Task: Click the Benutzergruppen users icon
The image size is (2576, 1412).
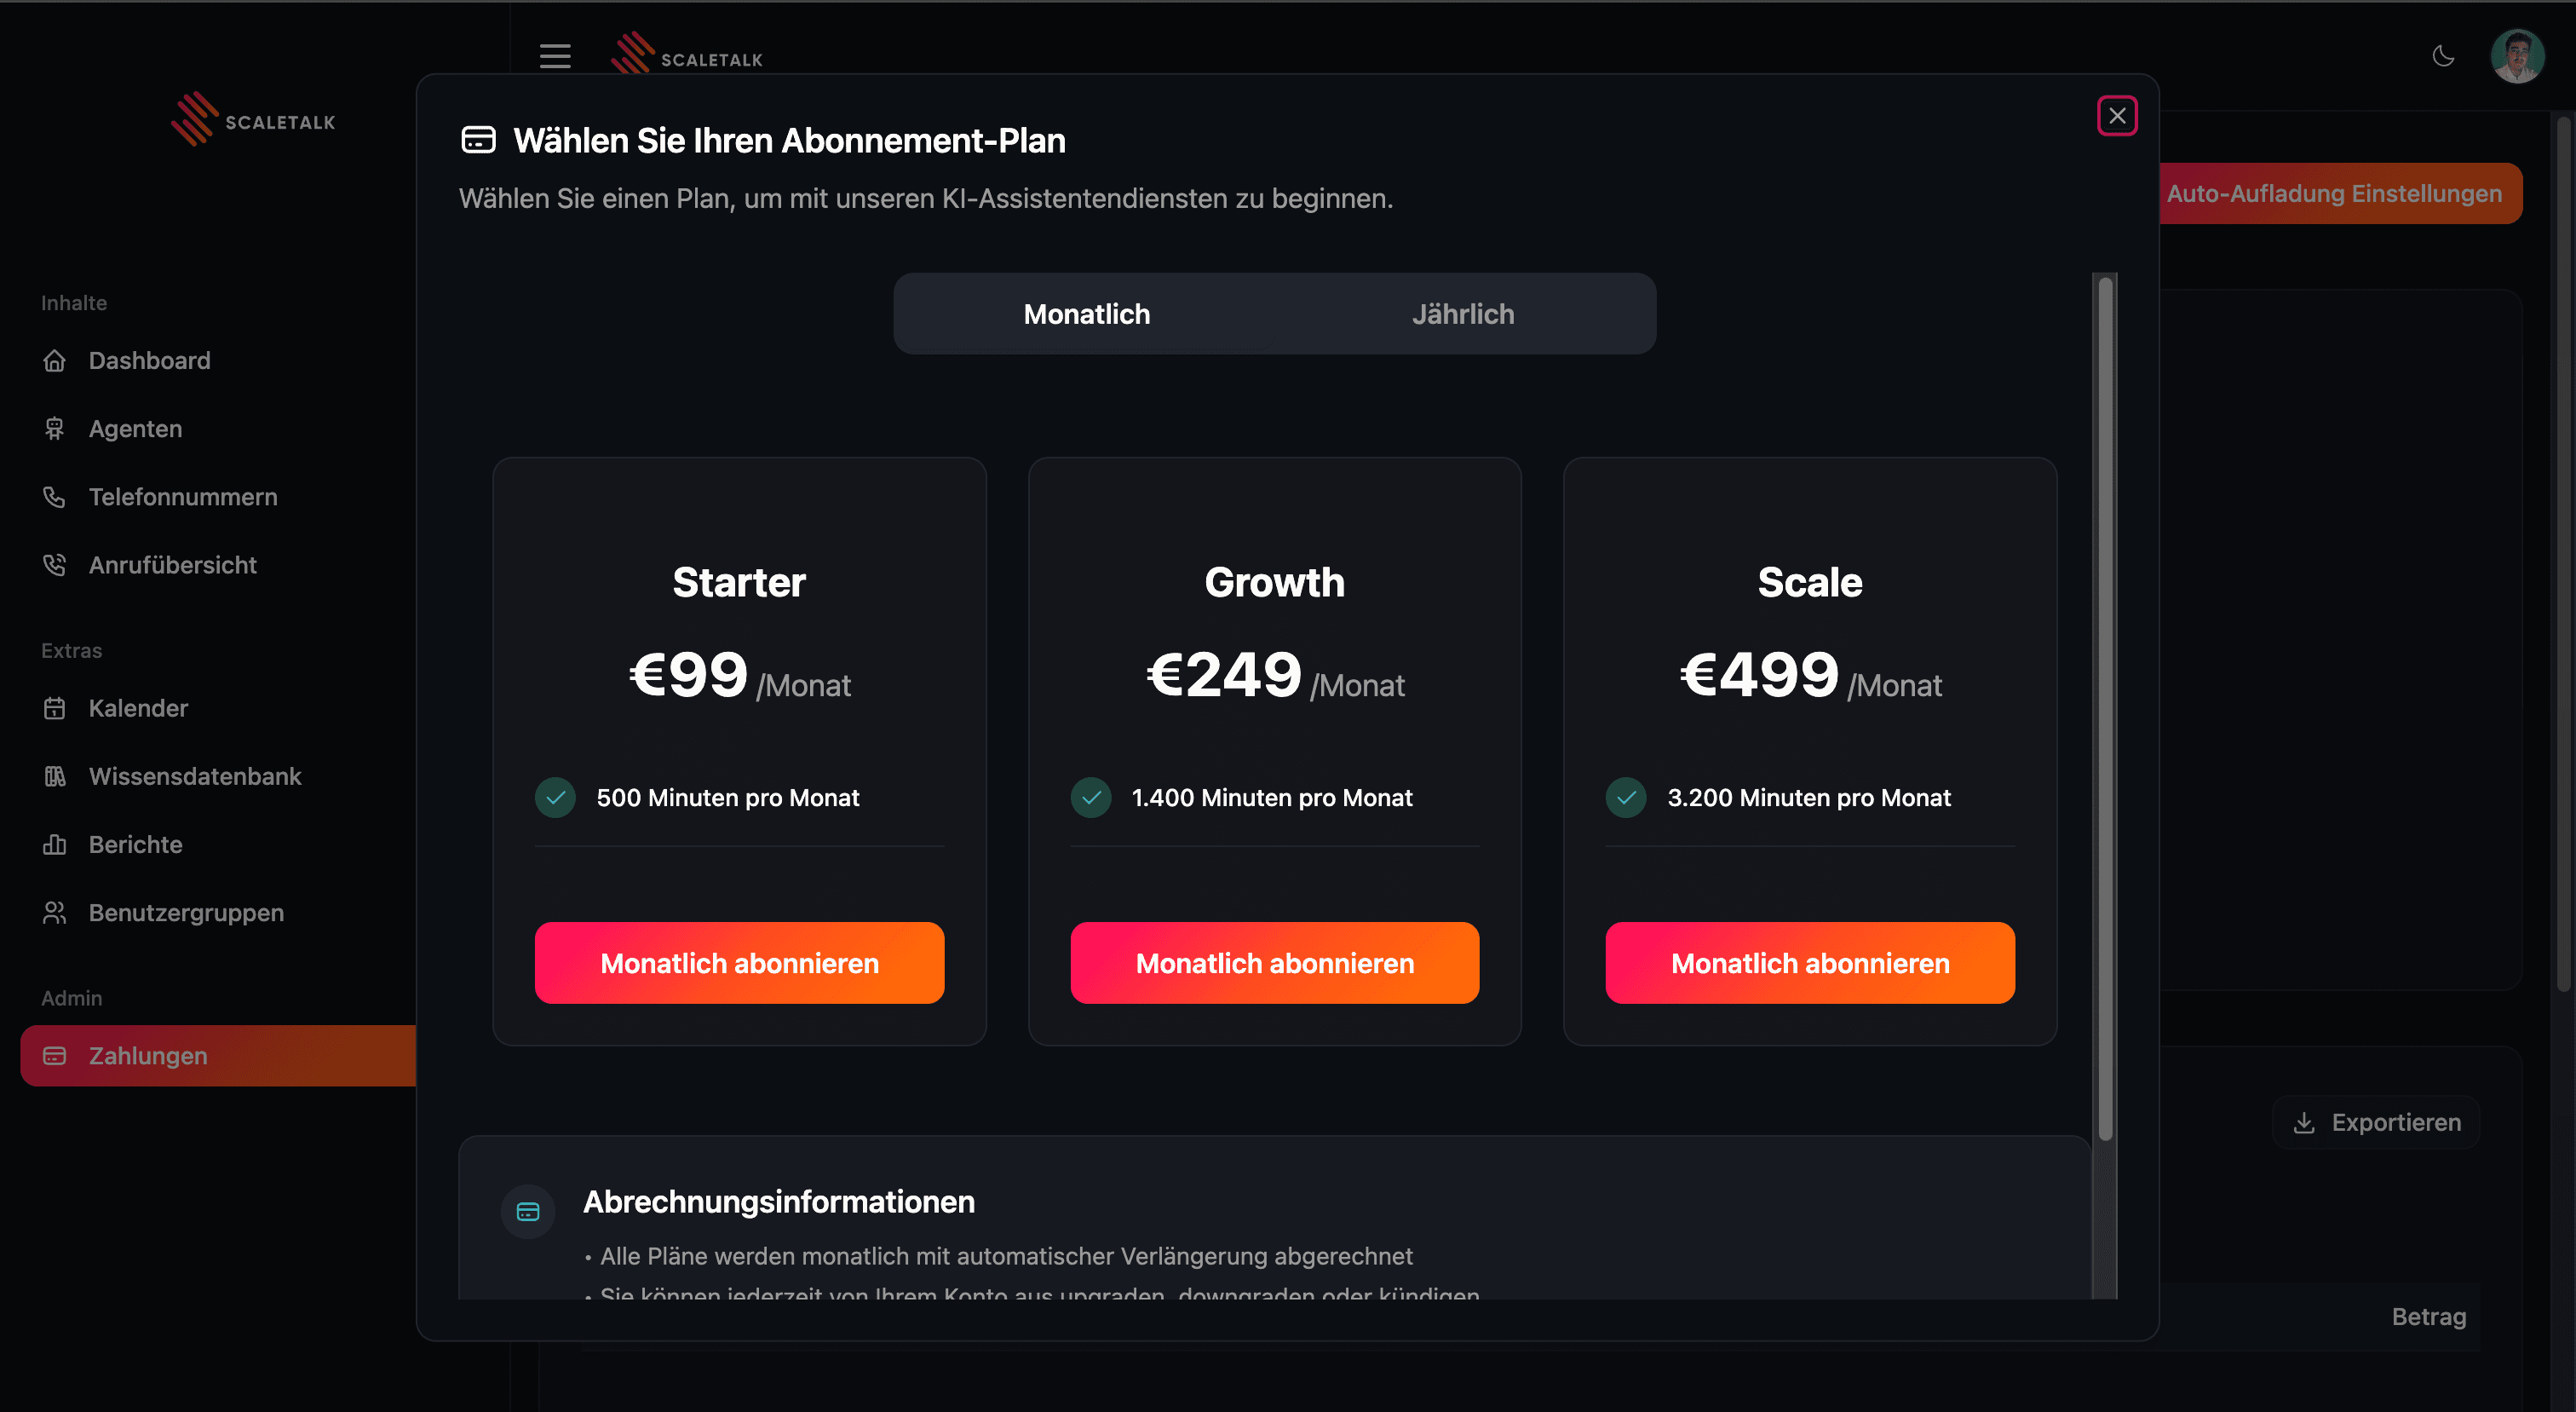Action: [x=55, y=913]
